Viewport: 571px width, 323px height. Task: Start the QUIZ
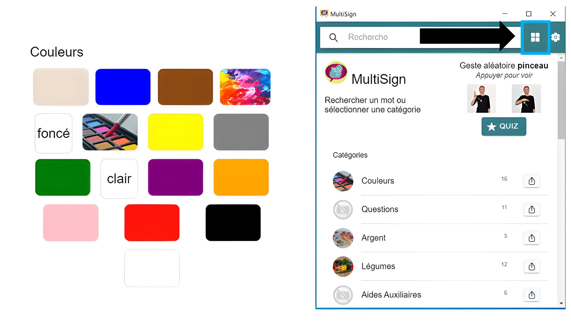[504, 126]
